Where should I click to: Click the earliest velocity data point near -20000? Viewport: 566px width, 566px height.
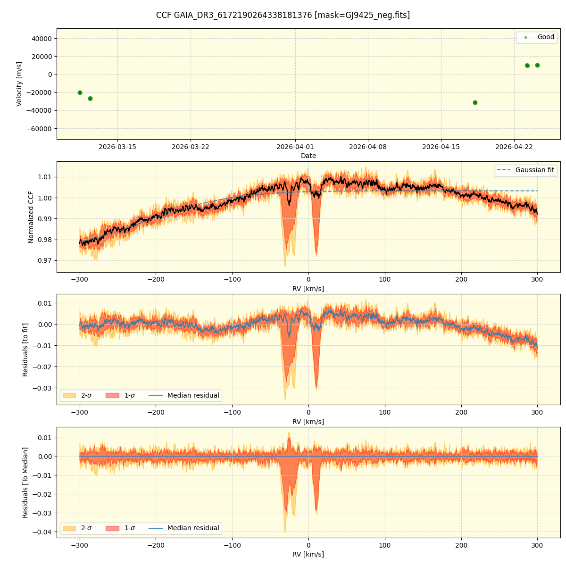[x=80, y=92]
